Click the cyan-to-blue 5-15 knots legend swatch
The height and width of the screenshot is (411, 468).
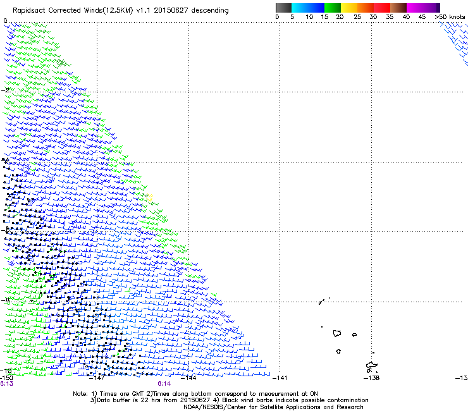coord(308,8)
